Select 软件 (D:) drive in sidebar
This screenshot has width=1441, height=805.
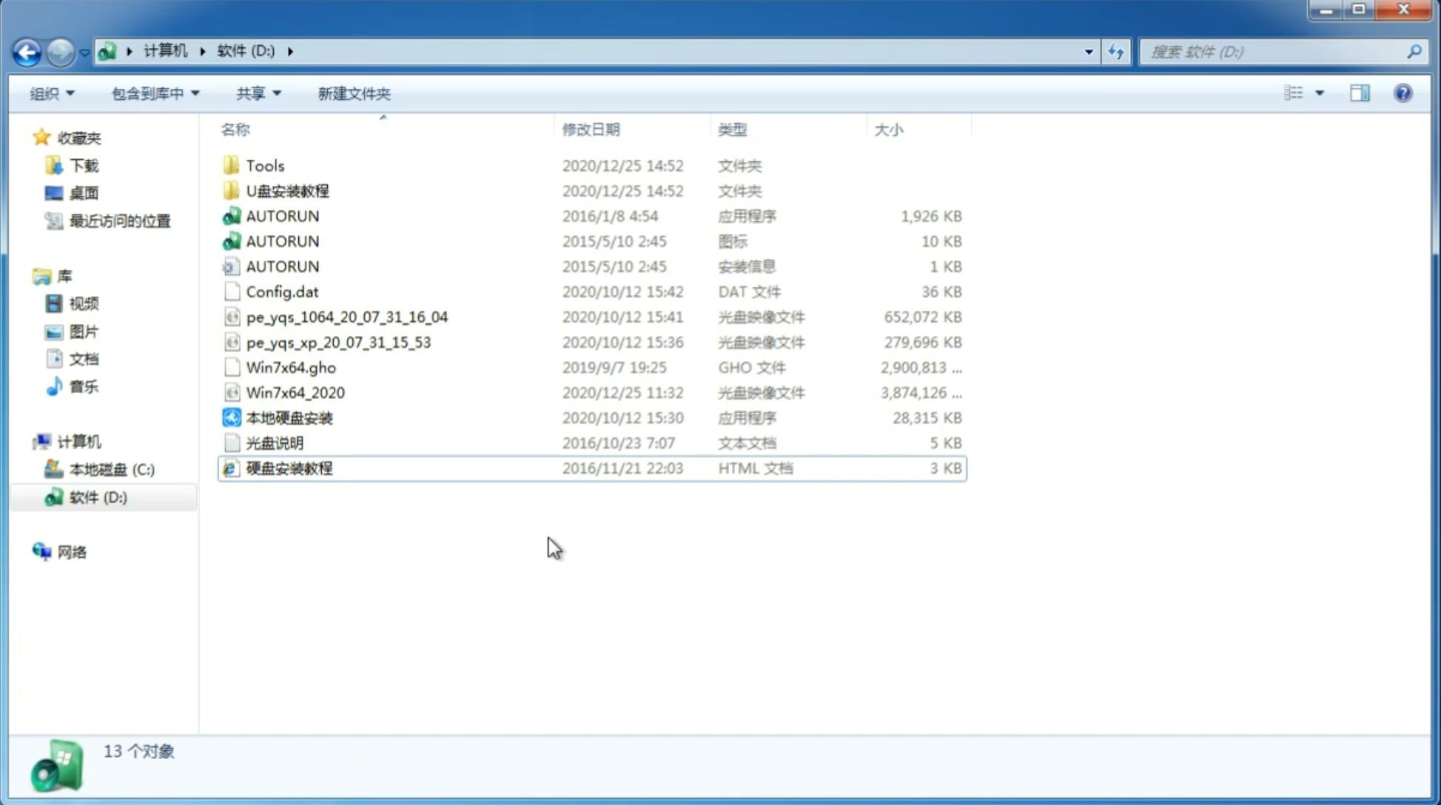pyautogui.click(x=98, y=496)
